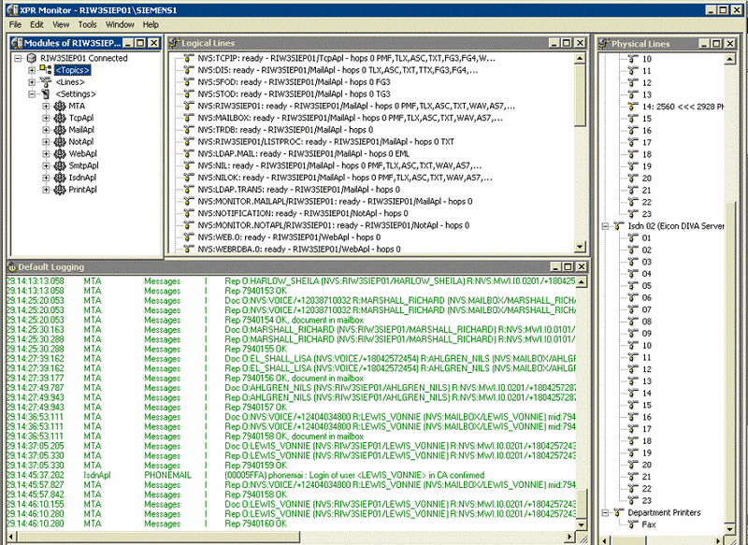This screenshot has height=545, width=748.
Task: Close the Default Logging window
Action: coord(581,266)
